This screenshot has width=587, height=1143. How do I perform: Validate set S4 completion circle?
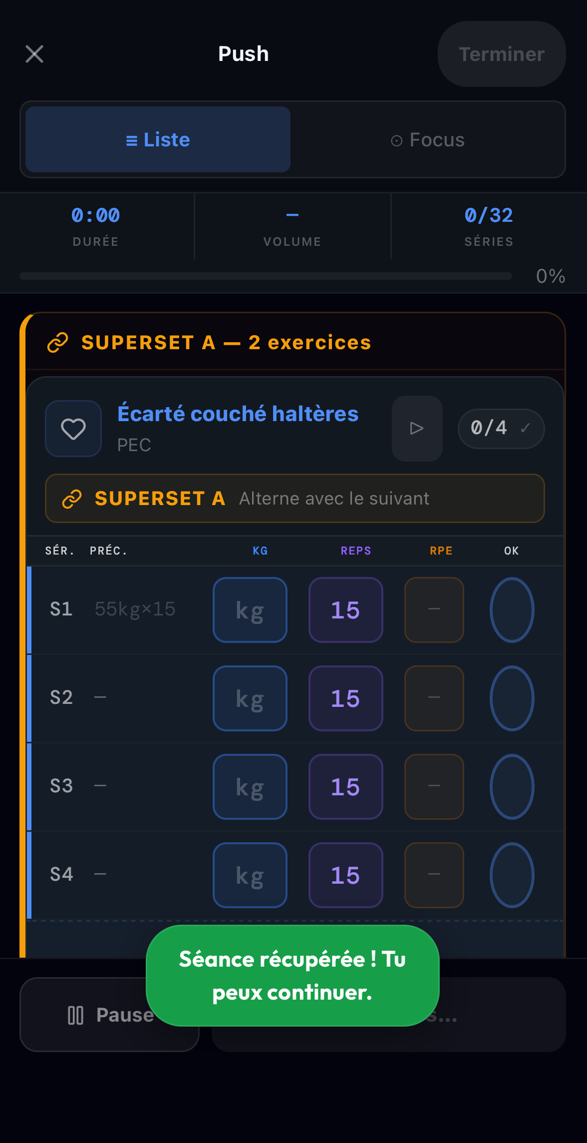[512, 875]
